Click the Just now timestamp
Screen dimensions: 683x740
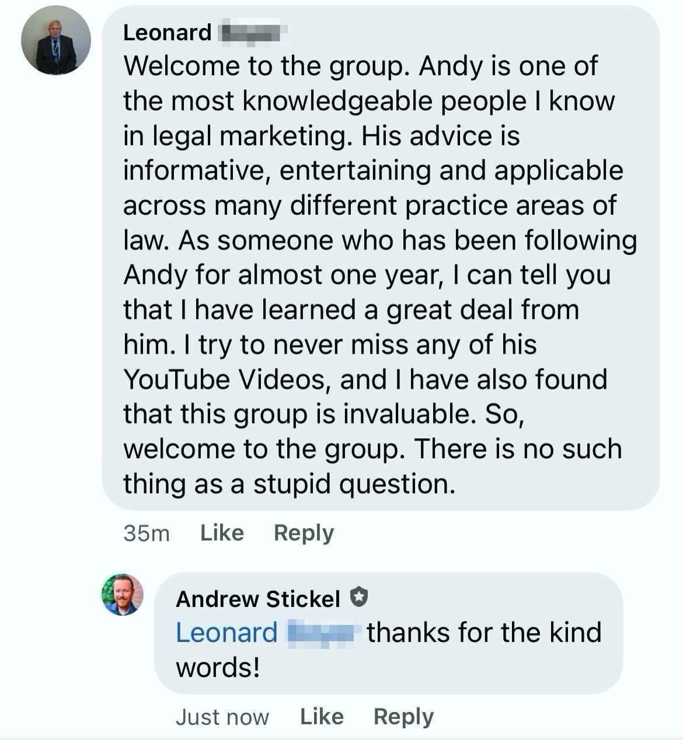[x=222, y=717]
